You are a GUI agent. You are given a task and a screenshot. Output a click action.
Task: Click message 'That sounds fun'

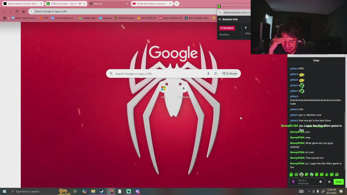[x=314, y=158]
